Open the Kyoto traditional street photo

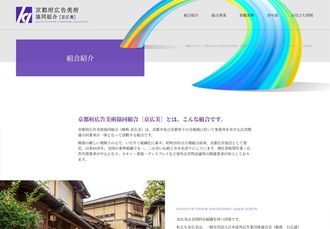[99, 207]
